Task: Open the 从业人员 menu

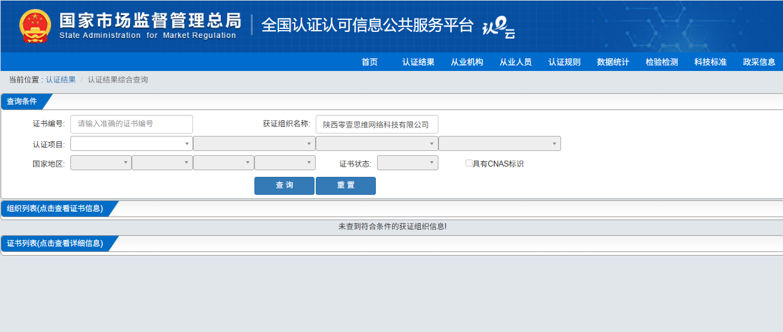Action: (515, 62)
